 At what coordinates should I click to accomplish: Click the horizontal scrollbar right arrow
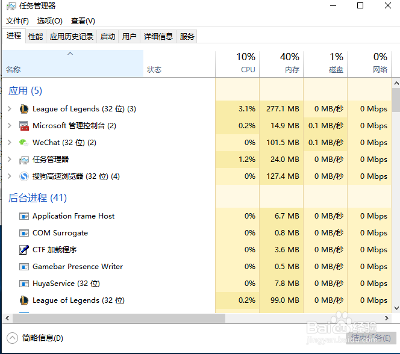coord(387,318)
